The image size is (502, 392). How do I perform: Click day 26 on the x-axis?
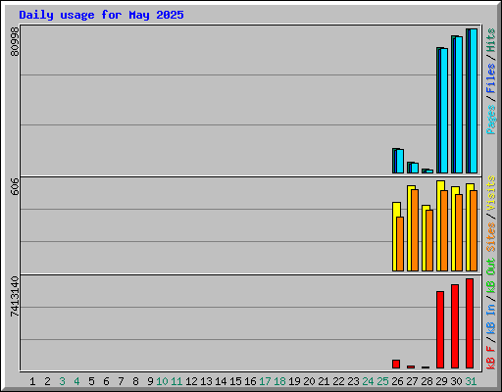click(398, 381)
